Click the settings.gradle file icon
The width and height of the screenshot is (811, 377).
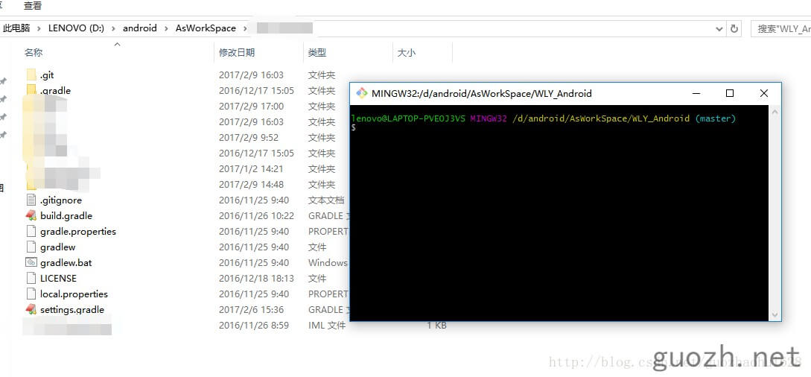[x=31, y=310]
